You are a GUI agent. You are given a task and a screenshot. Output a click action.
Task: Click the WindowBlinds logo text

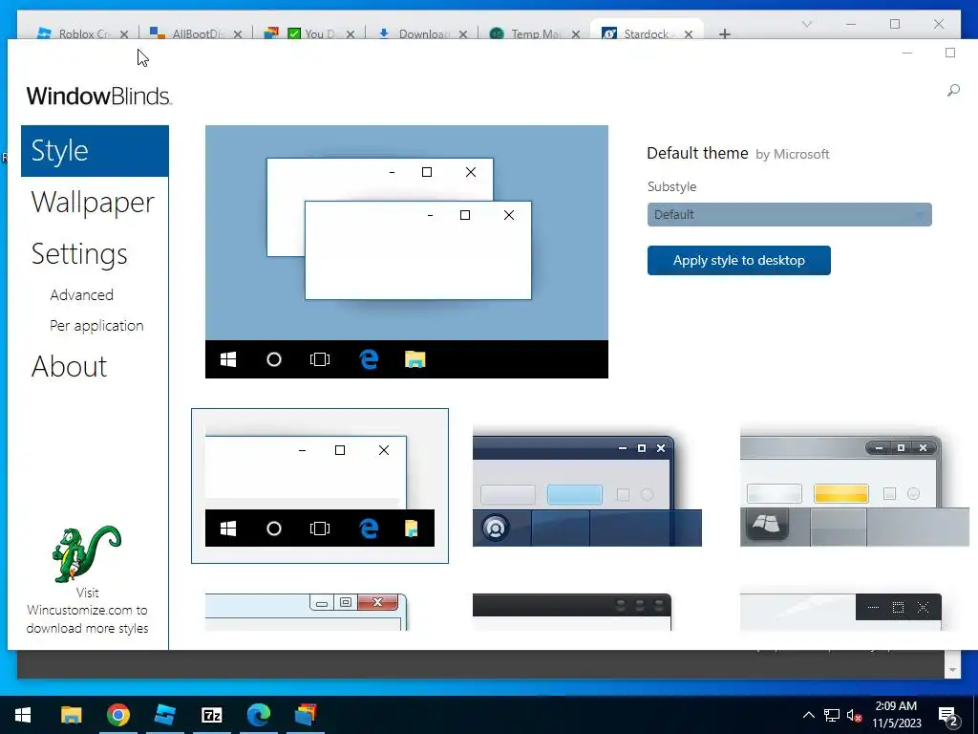(x=98, y=96)
